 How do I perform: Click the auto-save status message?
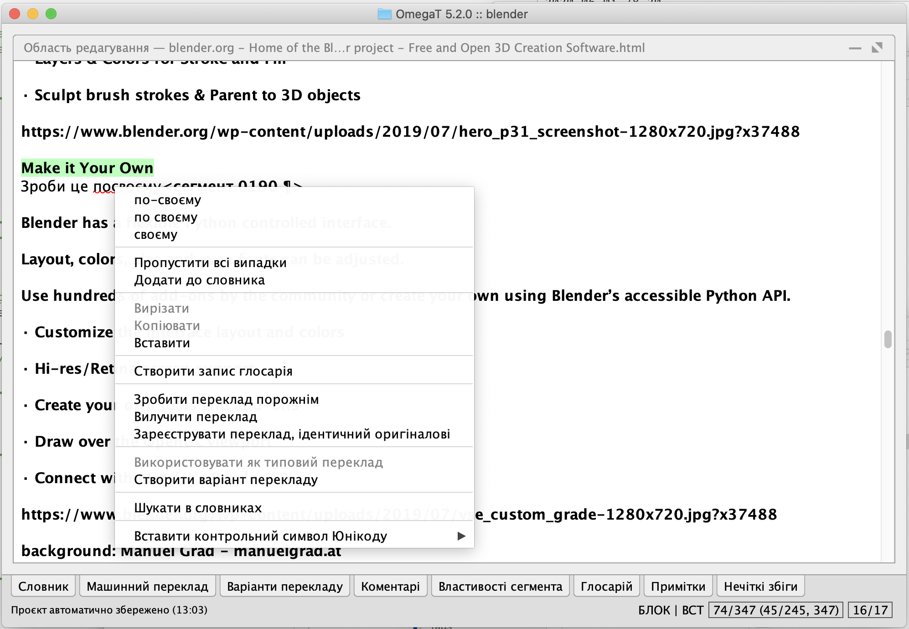point(109,610)
